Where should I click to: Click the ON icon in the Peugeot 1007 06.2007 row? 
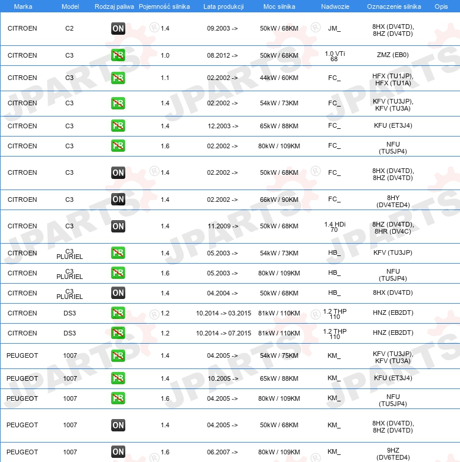coord(118,451)
